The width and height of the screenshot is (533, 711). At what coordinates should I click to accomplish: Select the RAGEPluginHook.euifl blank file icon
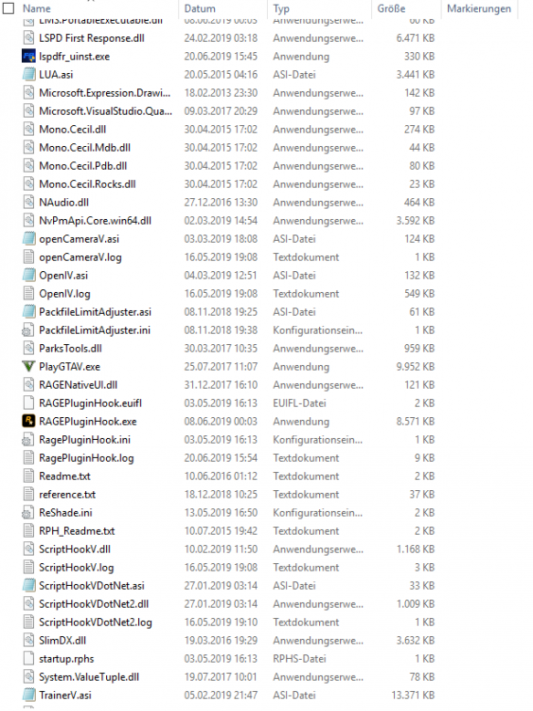pos(28,403)
